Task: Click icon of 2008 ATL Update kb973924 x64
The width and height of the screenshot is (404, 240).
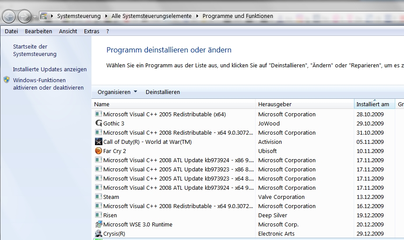Action: pos(98,188)
